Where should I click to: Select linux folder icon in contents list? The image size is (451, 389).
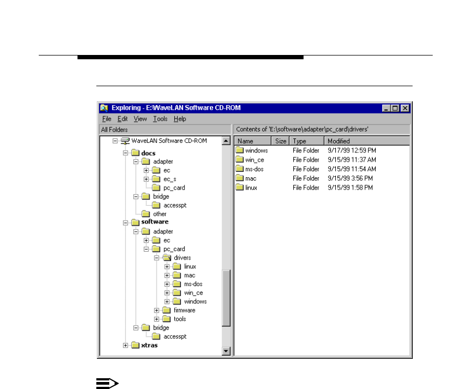[239, 187]
